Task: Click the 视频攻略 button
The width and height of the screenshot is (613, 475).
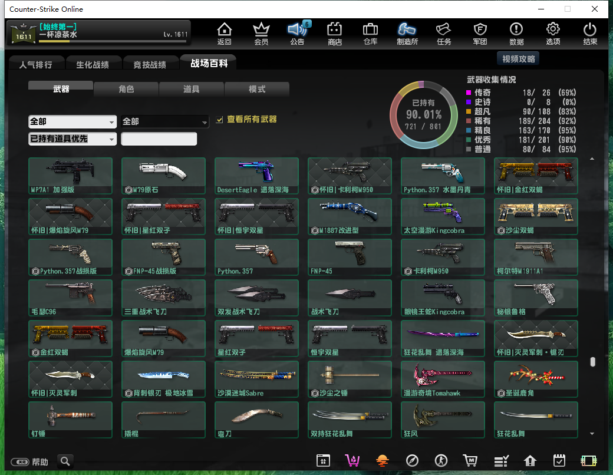Action: tap(518, 59)
